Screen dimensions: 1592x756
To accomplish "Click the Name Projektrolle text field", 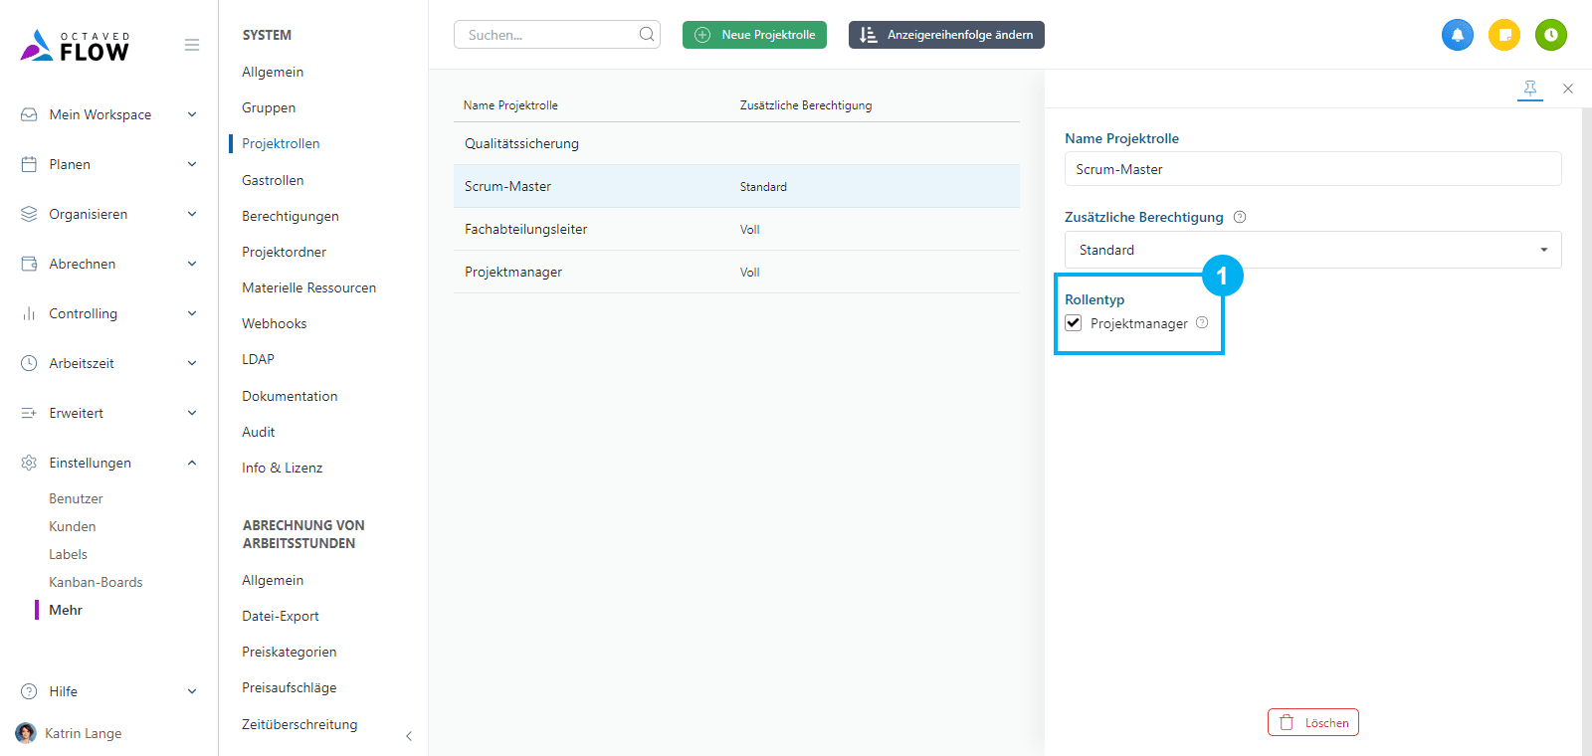I will [x=1312, y=169].
